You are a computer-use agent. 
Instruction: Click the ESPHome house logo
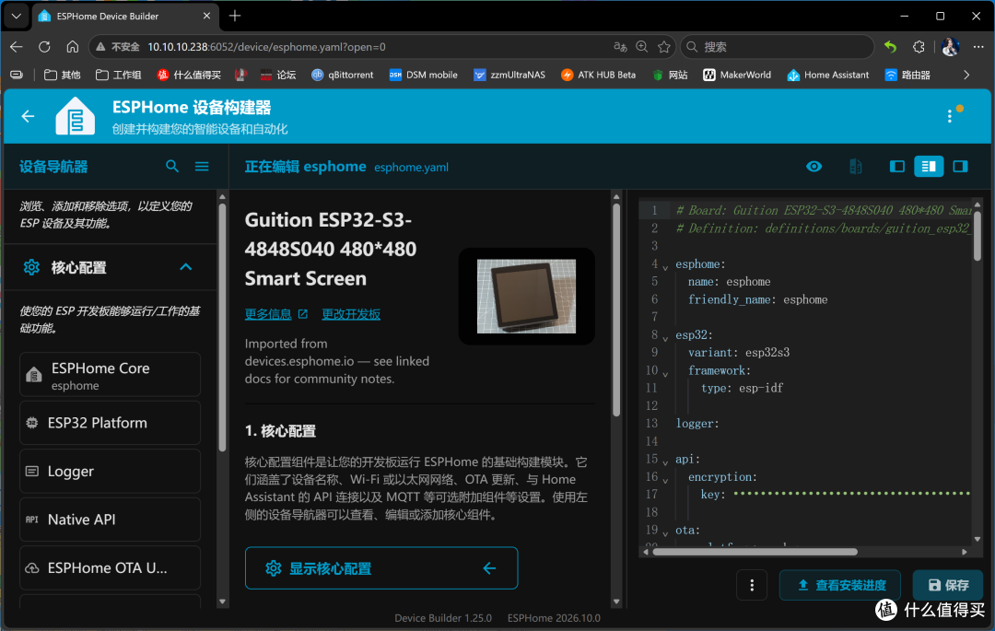pos(75,116)
